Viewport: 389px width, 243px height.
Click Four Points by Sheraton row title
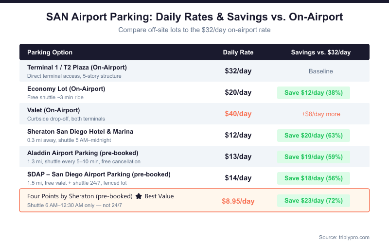(80, 196)
